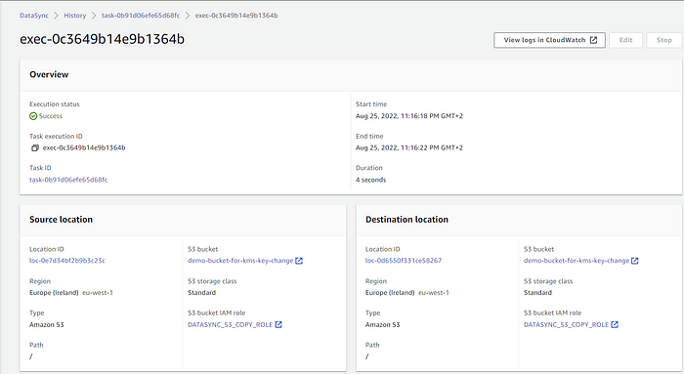Open the source DATASYNC_S3_COPY_ROLE link
This screenshot has width=684, height=374.
click(230, 324)
